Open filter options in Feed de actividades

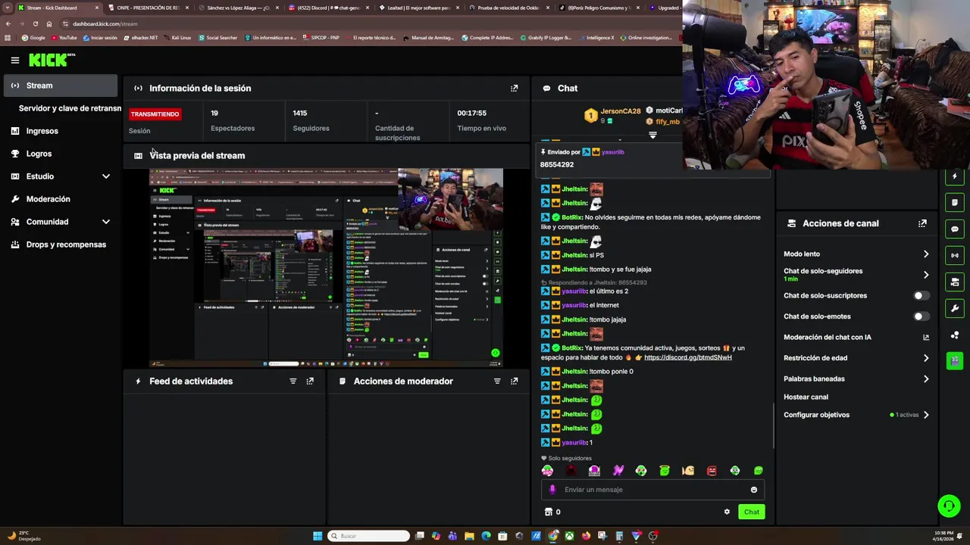pyautogui.click(x=293, y=381)
